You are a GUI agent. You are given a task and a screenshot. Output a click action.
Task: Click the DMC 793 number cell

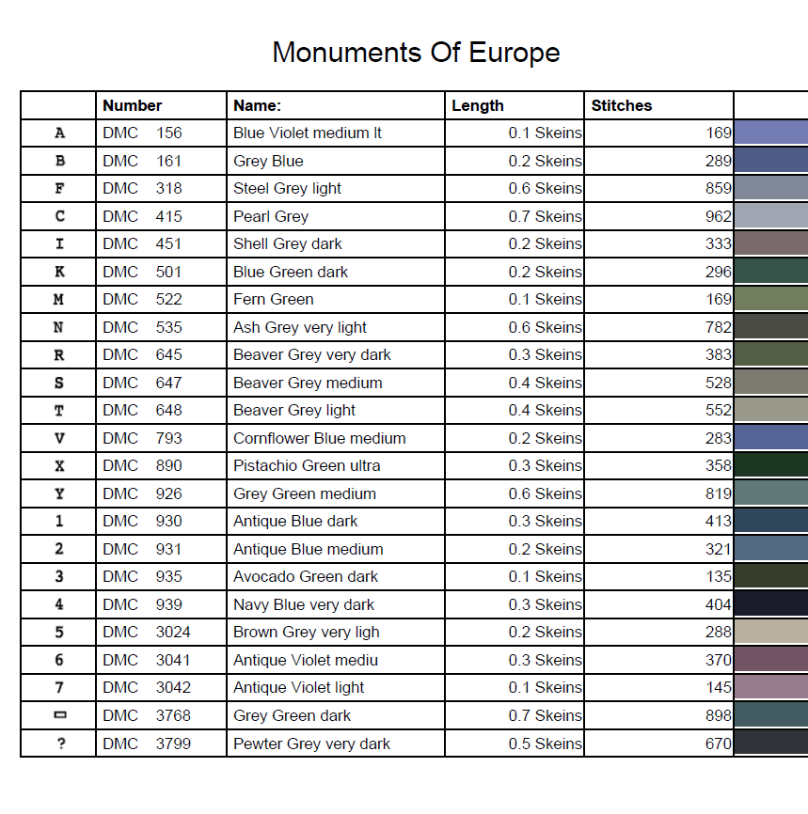[x=143, y=438]
